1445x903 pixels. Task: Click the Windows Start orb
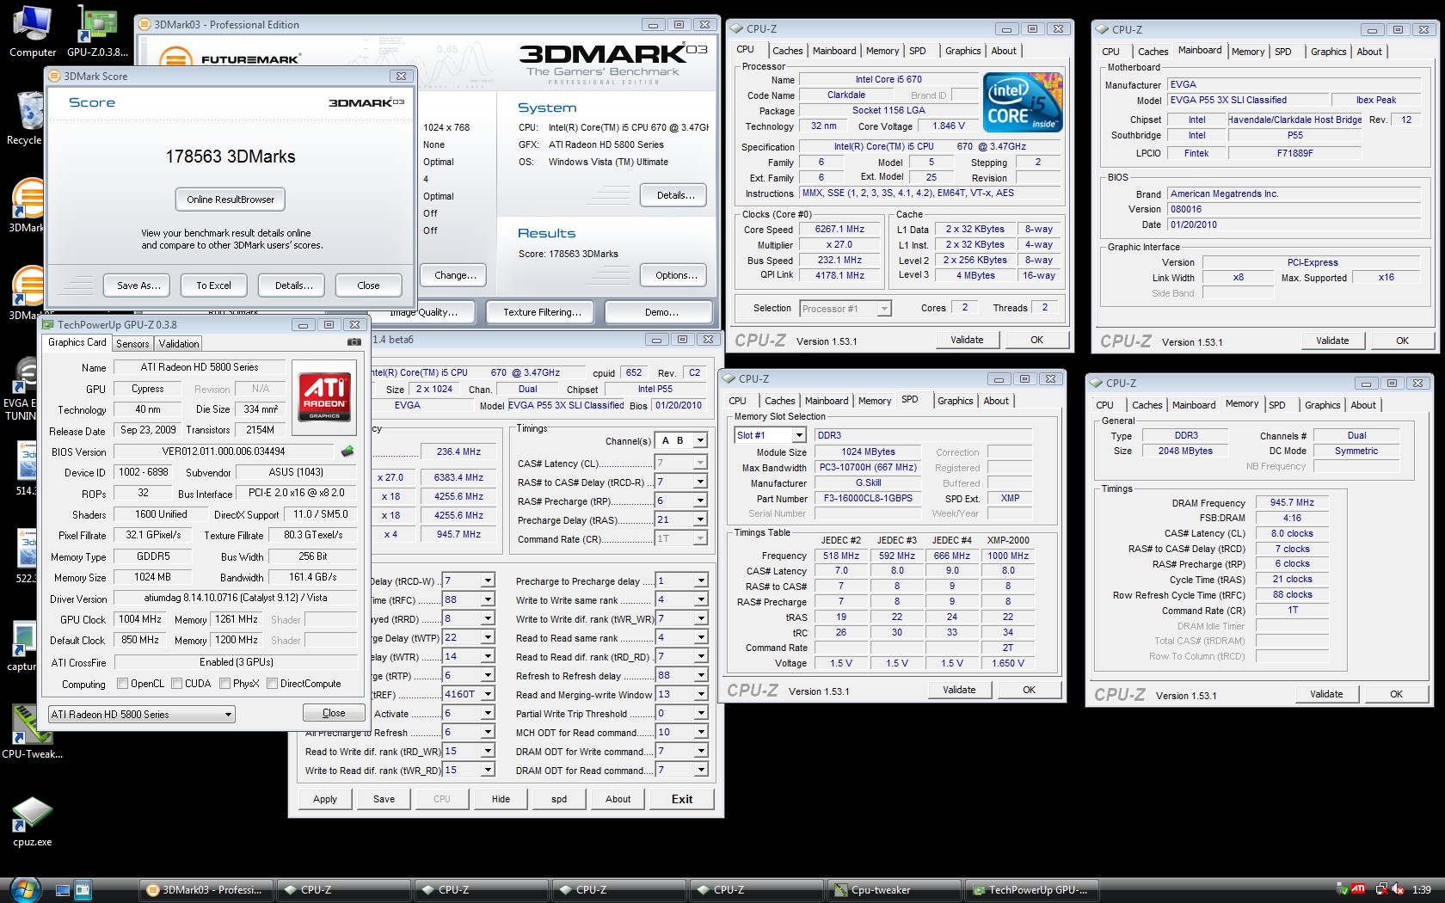click(x=25, y=889)
